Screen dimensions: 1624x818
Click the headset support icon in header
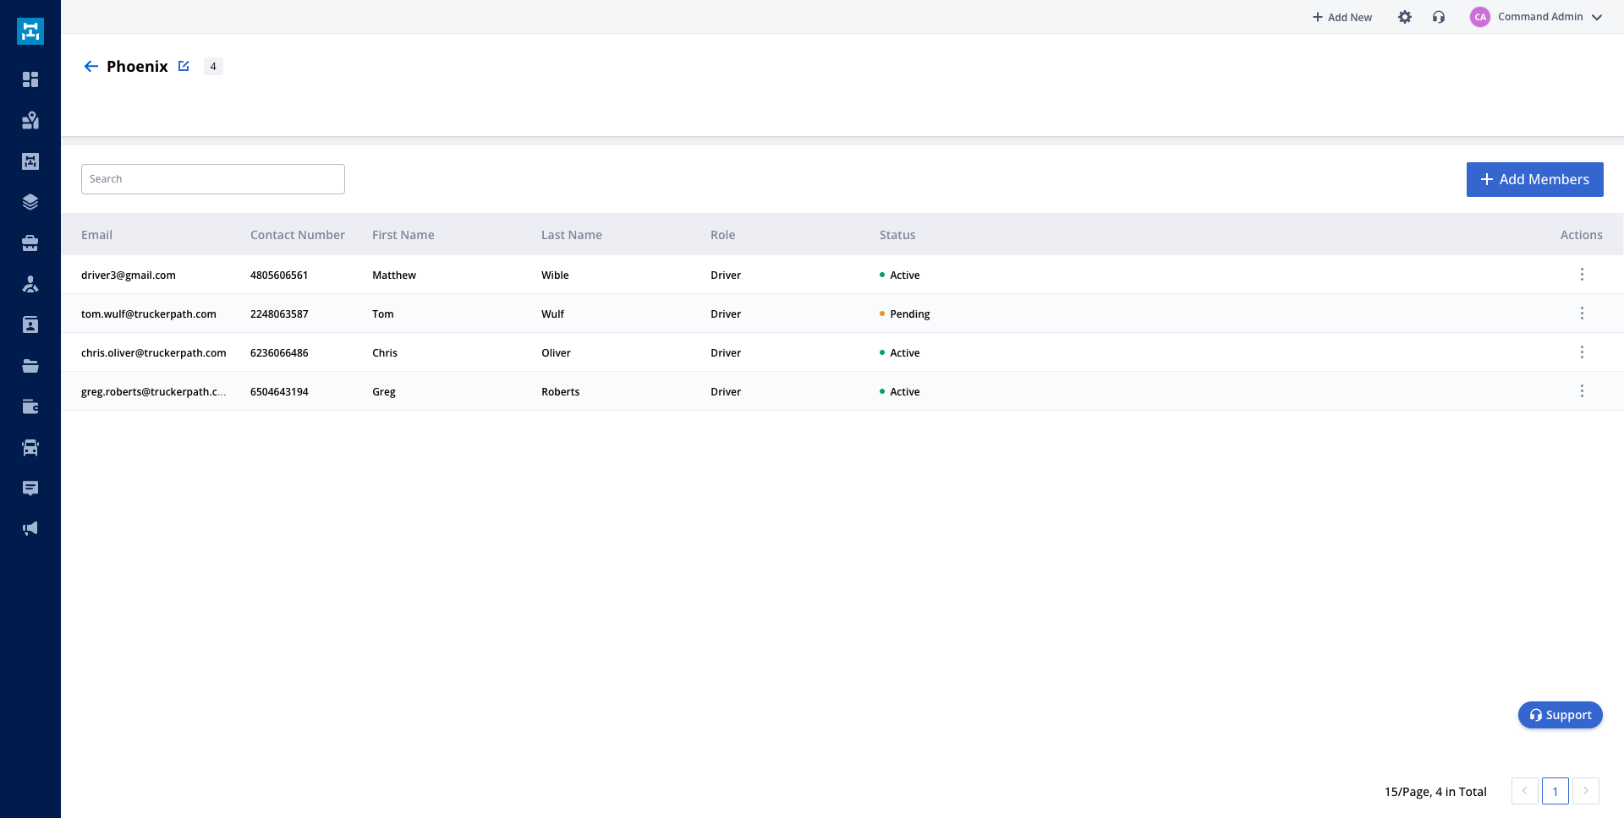pyautogui.click(x=1439, y=17)
